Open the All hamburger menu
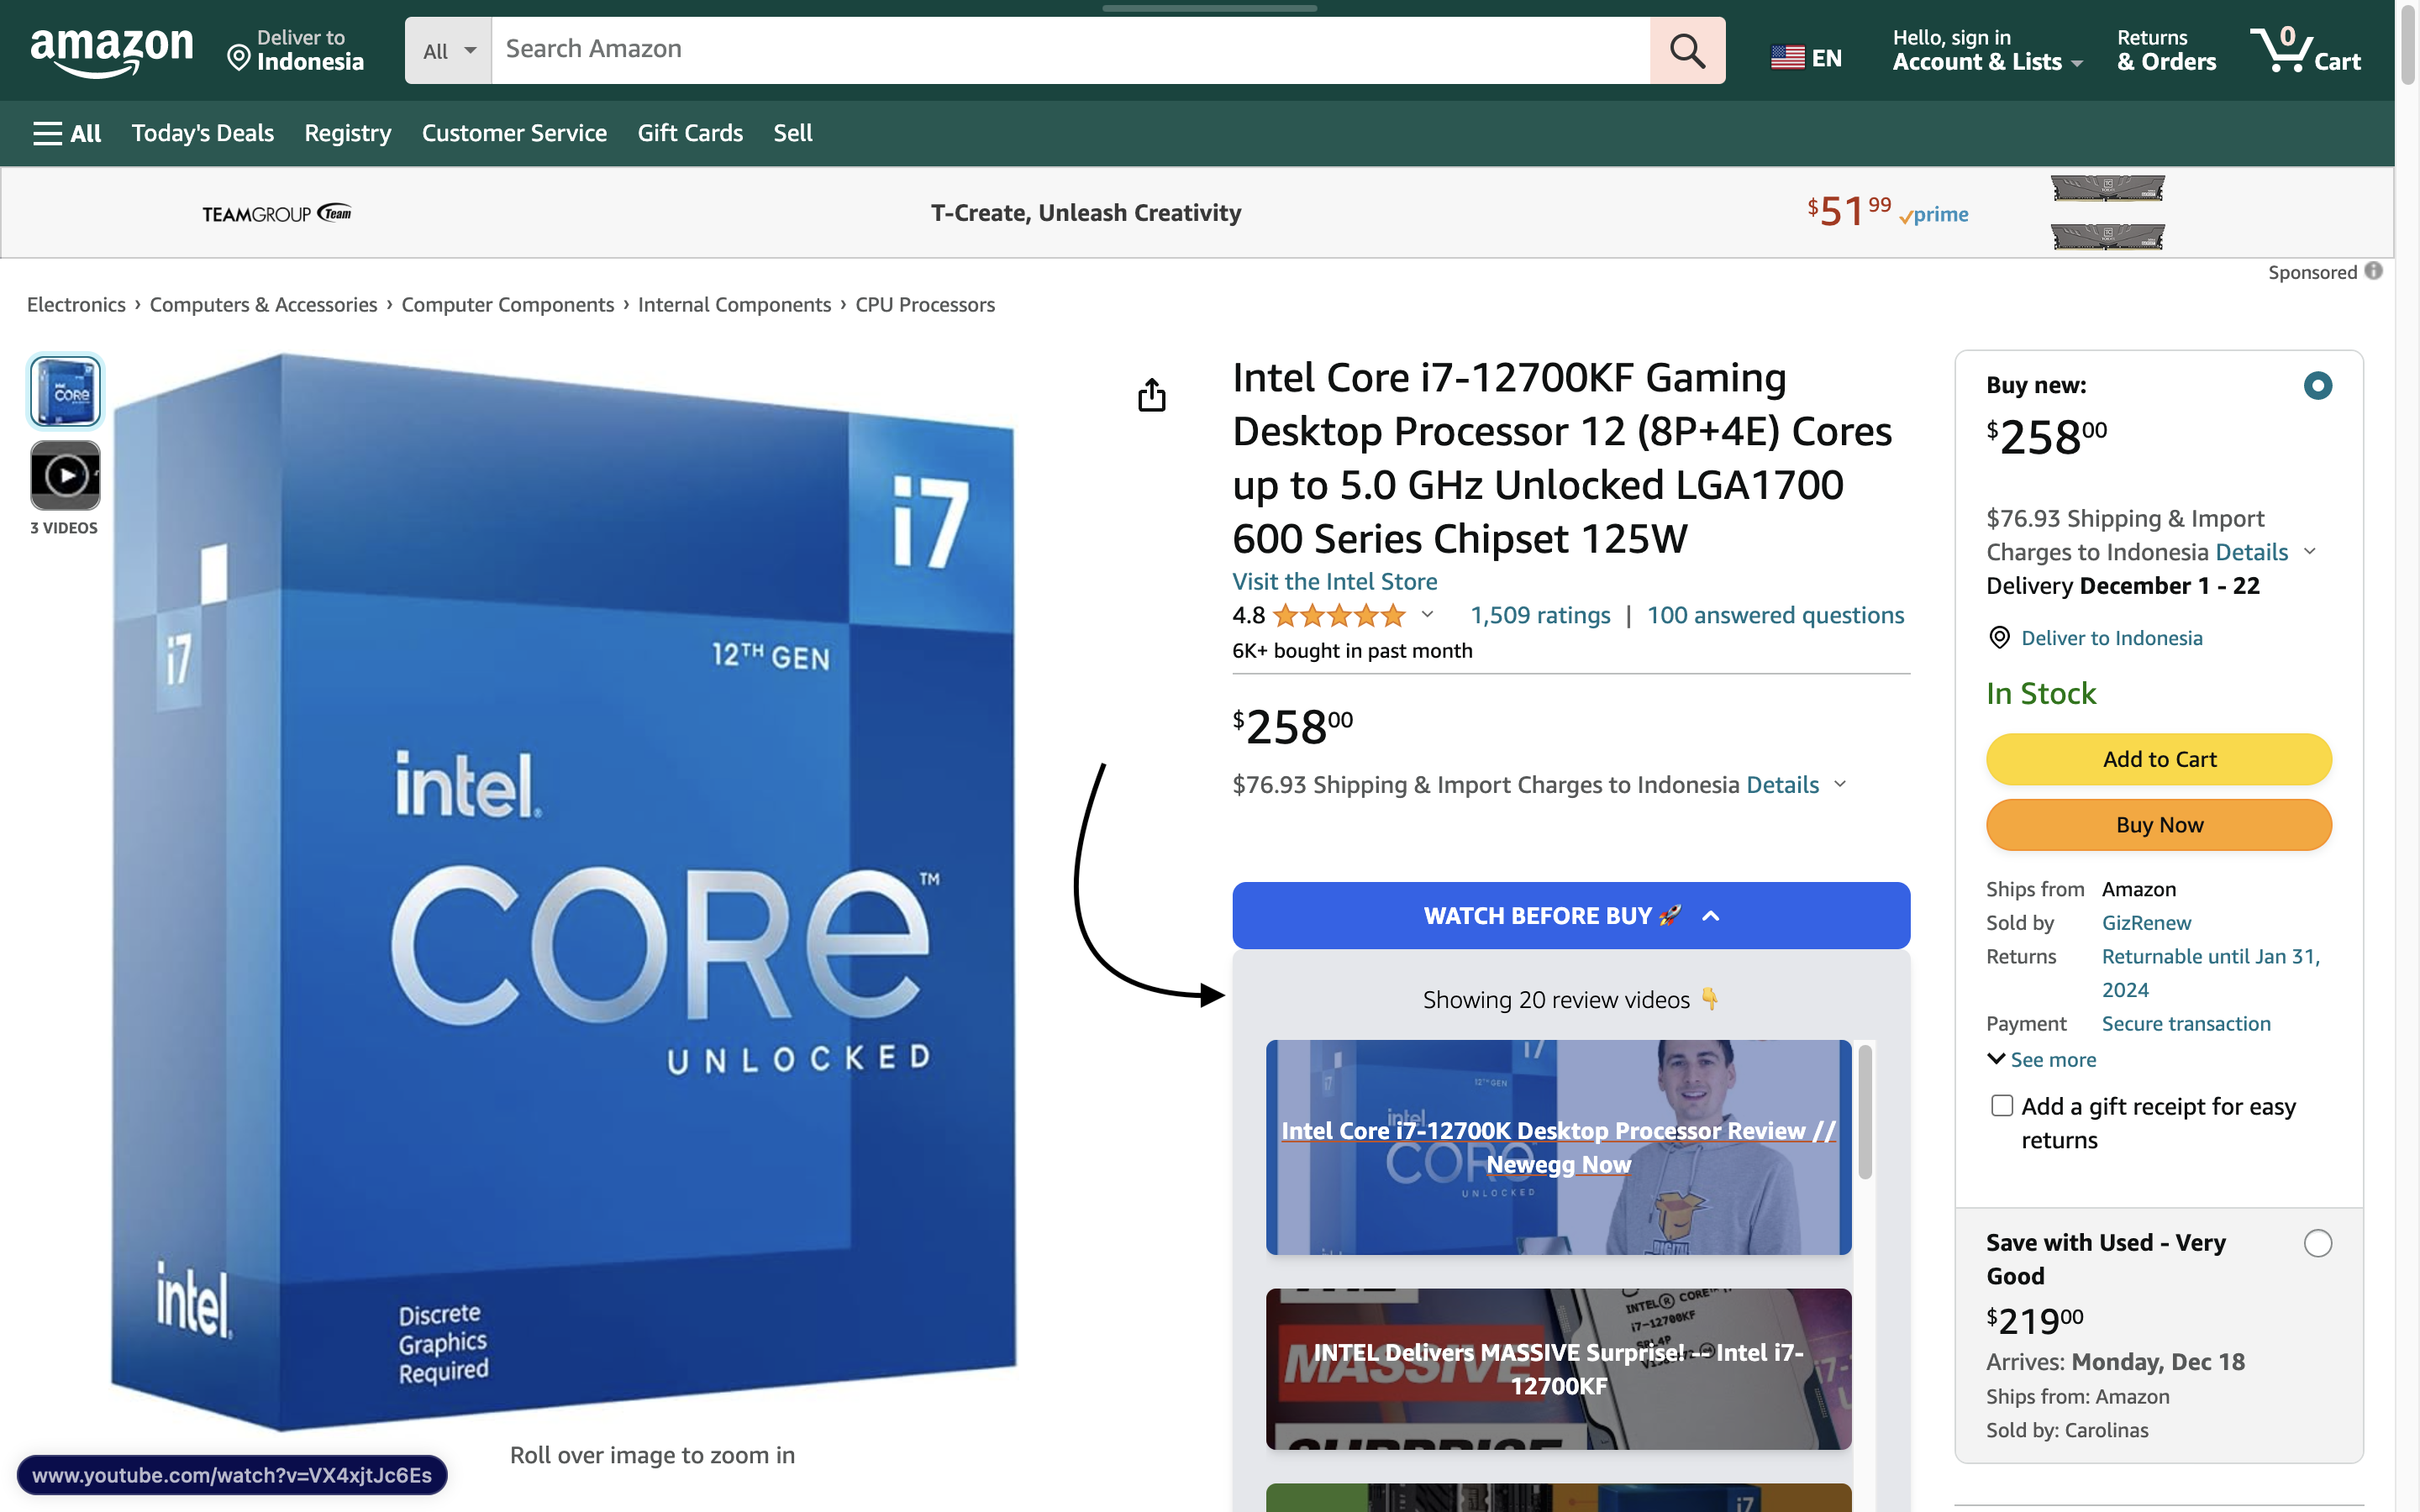The image size is (2420, 1512). (x=67, y=133)
